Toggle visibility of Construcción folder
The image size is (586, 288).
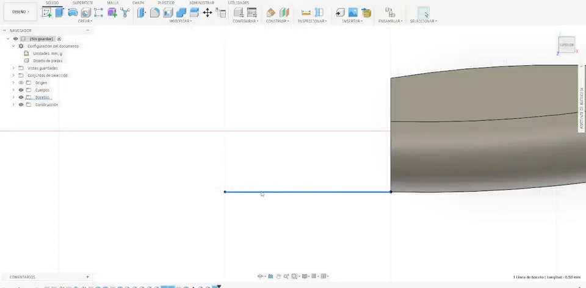(21, 104)
